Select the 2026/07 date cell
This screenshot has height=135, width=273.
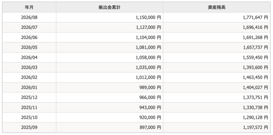pyautogui.click(x=29, y=27)
